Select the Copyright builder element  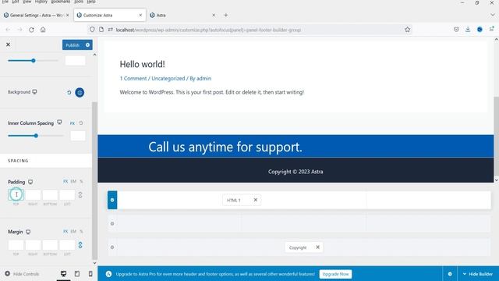pyautogui.click(x=298, y=247)
